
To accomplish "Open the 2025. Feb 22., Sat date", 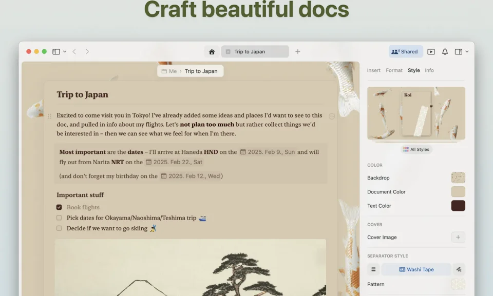I will (x=174, y=162).
